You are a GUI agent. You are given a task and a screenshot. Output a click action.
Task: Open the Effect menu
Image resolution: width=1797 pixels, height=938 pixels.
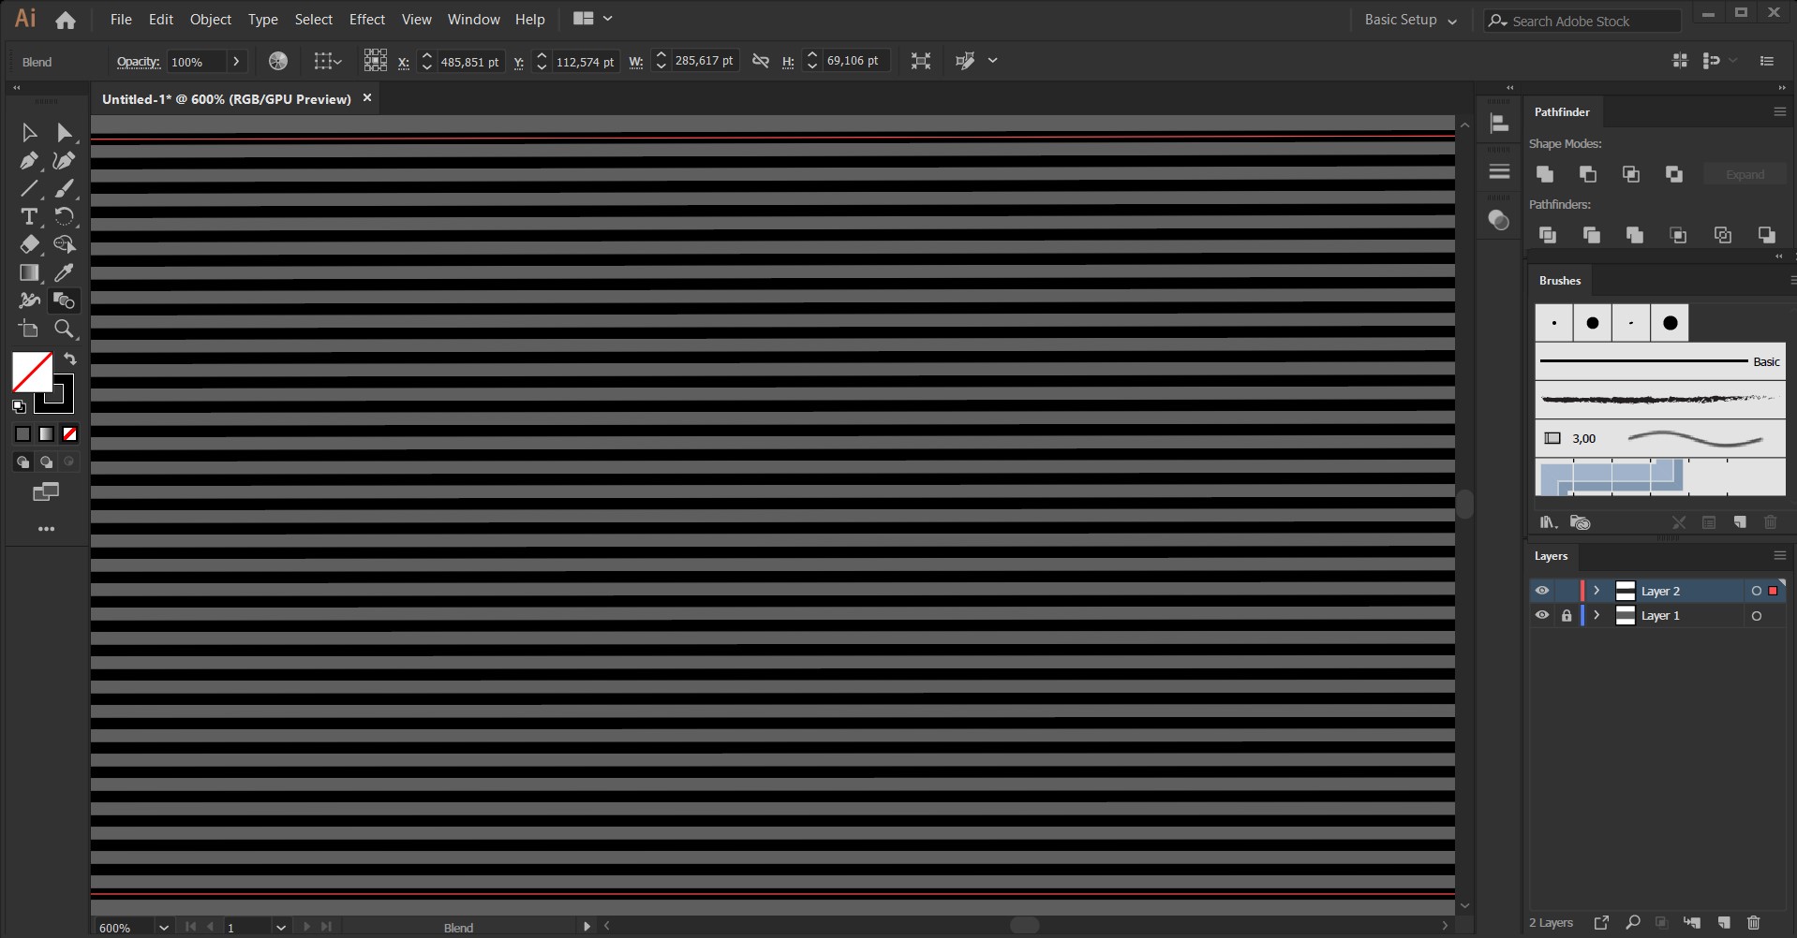366,19
